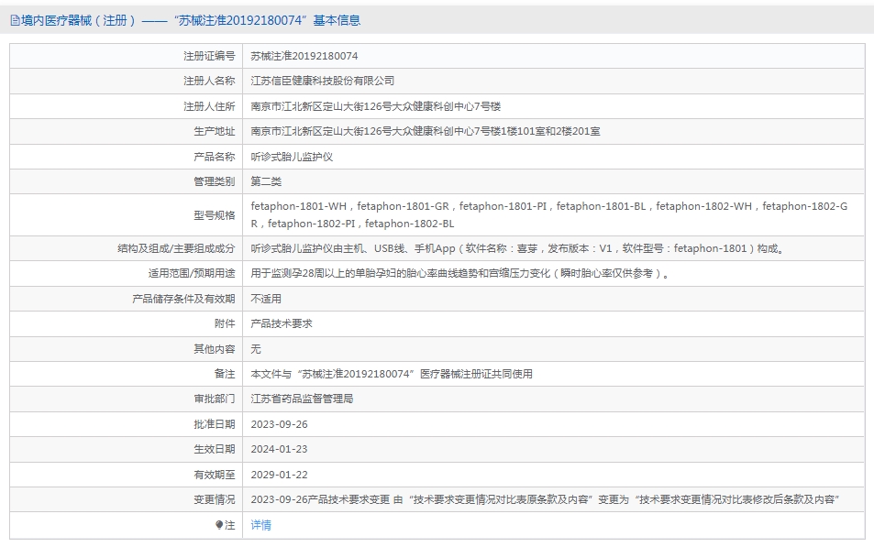Click the 结构及组成 description mentioning USB线
Image resolution: width=874 pixels, height=547 pixels.
point(518,248)
